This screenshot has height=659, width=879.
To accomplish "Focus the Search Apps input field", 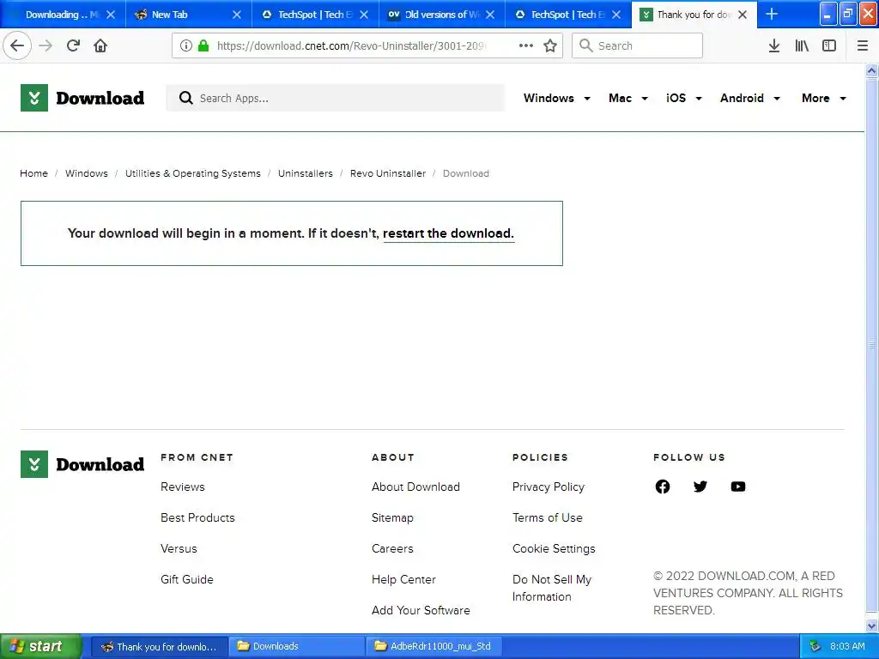I will [336, 98].
